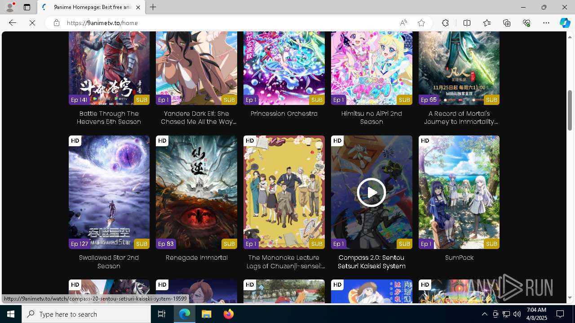Open volume control in system tray
The image size is (575, 323).
(517, 314)
